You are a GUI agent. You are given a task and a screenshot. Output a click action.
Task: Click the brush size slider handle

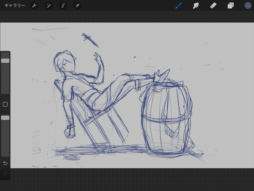point(5,61)
